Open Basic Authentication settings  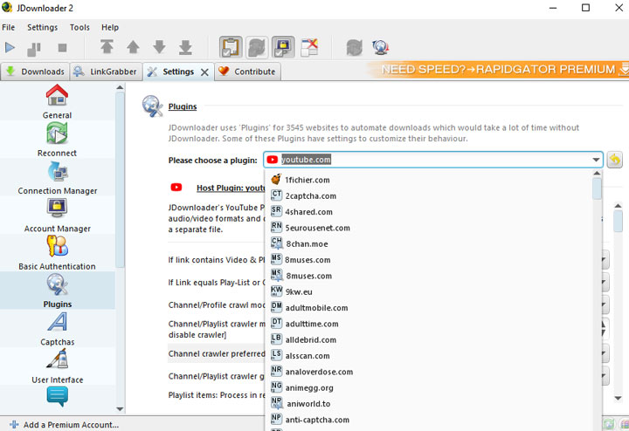tap(57, 253)
